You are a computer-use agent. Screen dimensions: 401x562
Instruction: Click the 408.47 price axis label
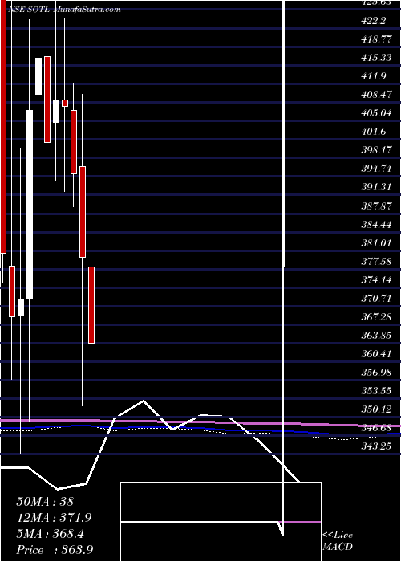pos(376,95)
